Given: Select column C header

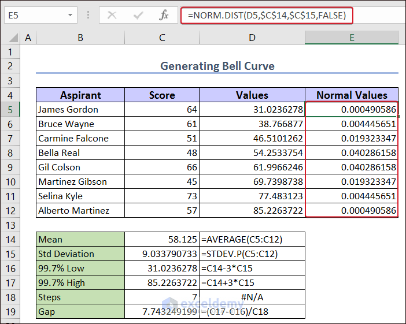Looking at the screenshot, I should 162,38.
